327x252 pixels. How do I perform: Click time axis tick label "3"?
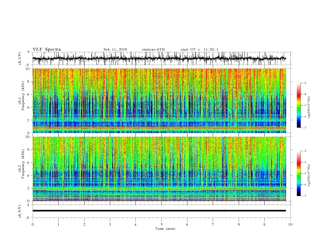[x=110, y=224]
